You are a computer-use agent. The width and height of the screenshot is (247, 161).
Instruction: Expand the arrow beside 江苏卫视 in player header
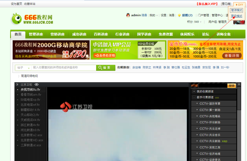click(17, 85)
